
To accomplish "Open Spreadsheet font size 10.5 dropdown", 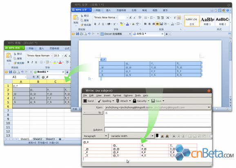I will click(x=62, y=56).
